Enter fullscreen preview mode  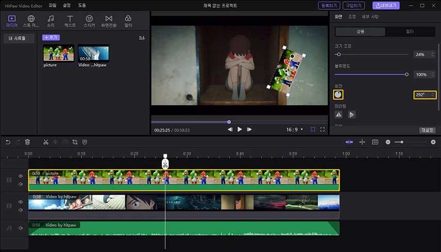click(322, 130)
